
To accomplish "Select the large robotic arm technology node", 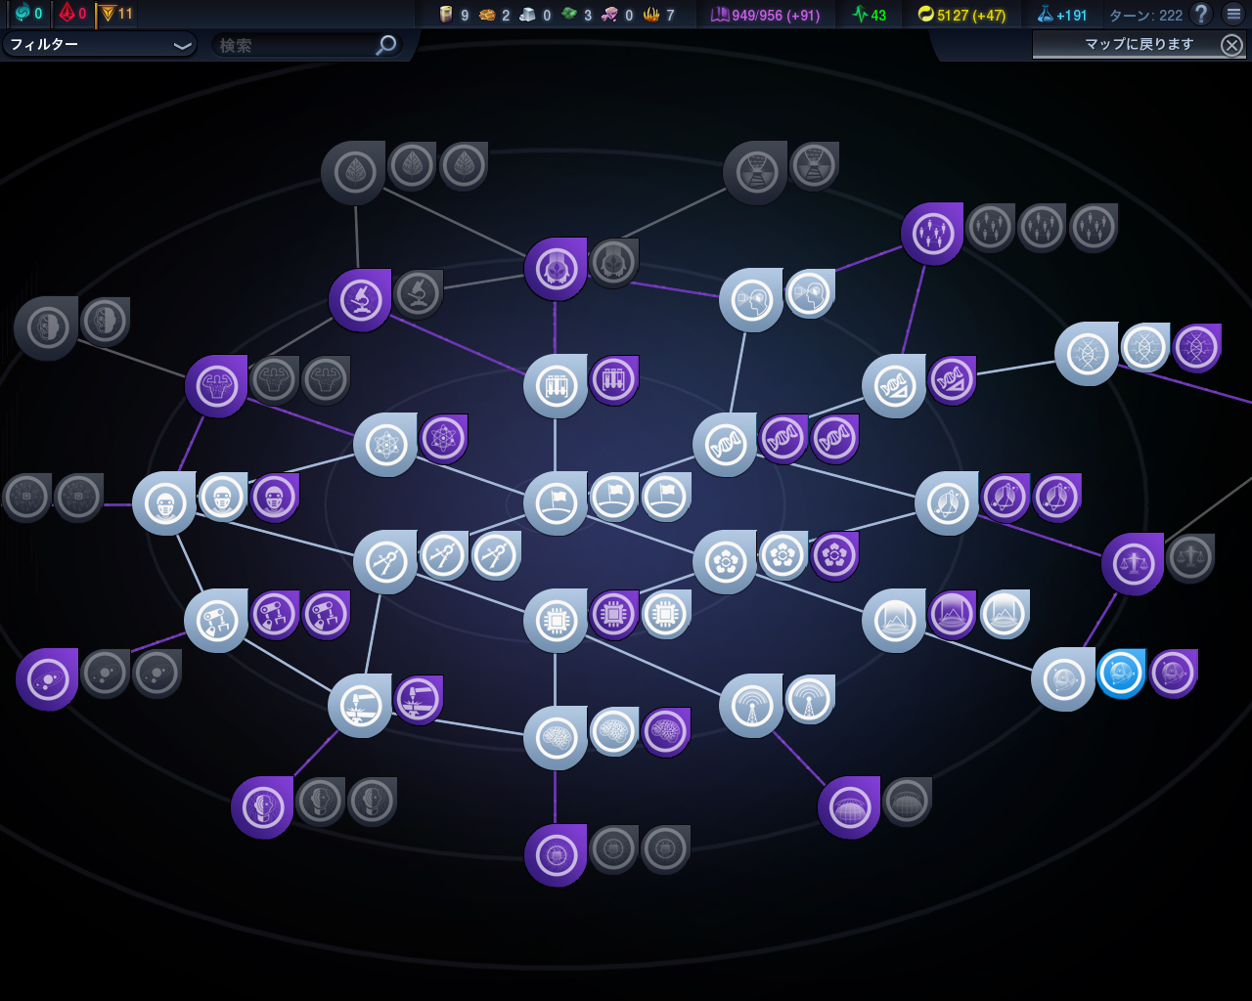I will (x=216, y=621).
